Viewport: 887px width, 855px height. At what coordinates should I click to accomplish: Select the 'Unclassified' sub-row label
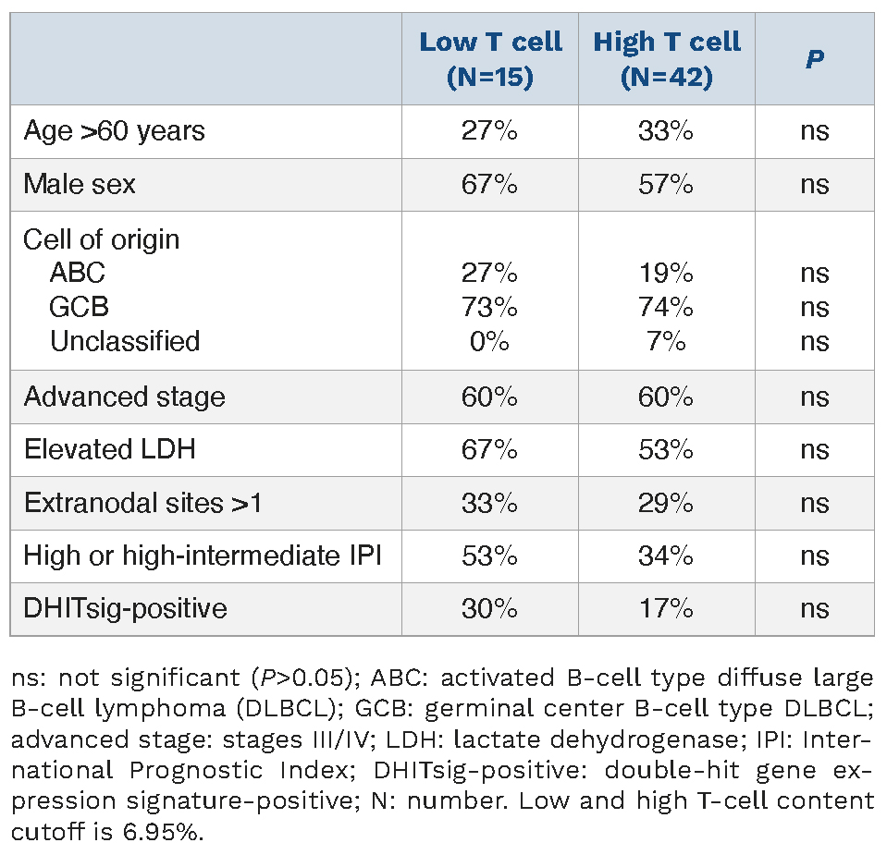point(125,341)
